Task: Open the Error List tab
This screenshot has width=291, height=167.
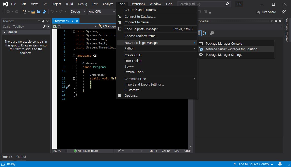Action: pyautogui.click(x=7, y=157)
